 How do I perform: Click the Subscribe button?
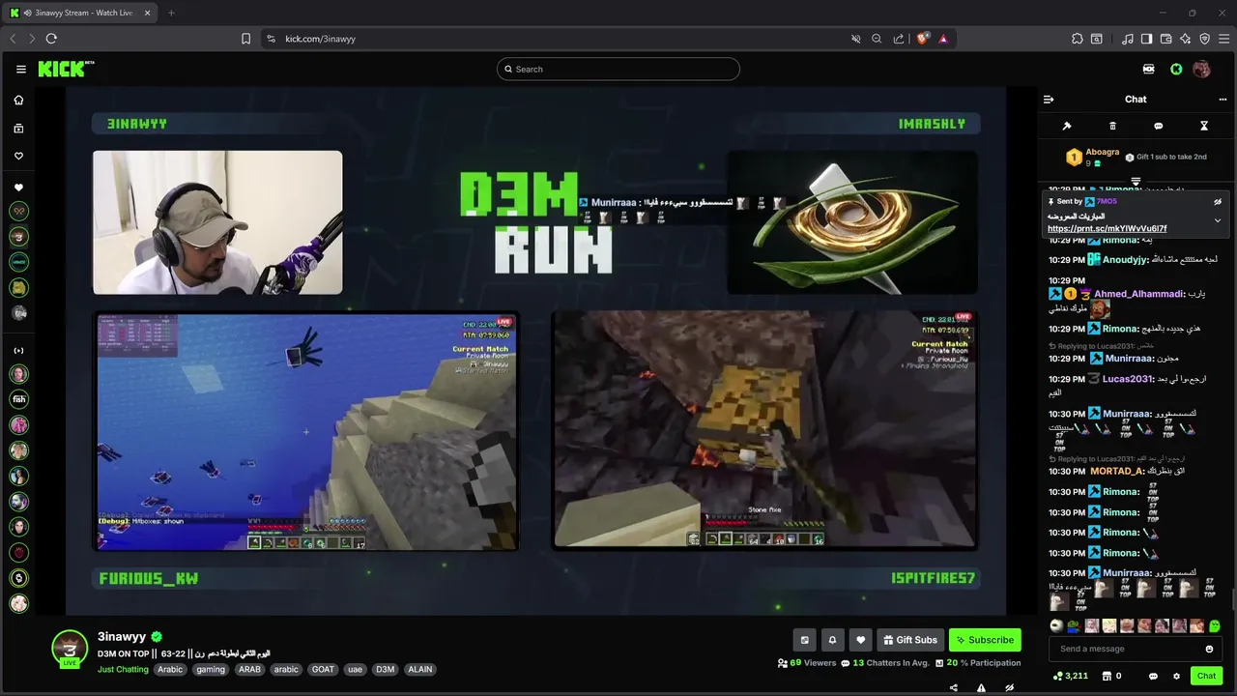pos(985,640)
